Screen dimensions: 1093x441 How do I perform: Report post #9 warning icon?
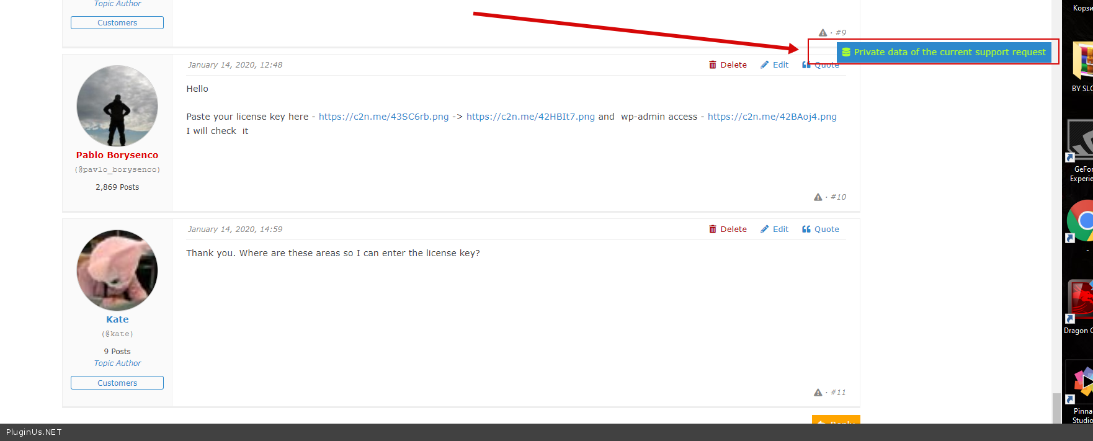click(x=823, y=33)
